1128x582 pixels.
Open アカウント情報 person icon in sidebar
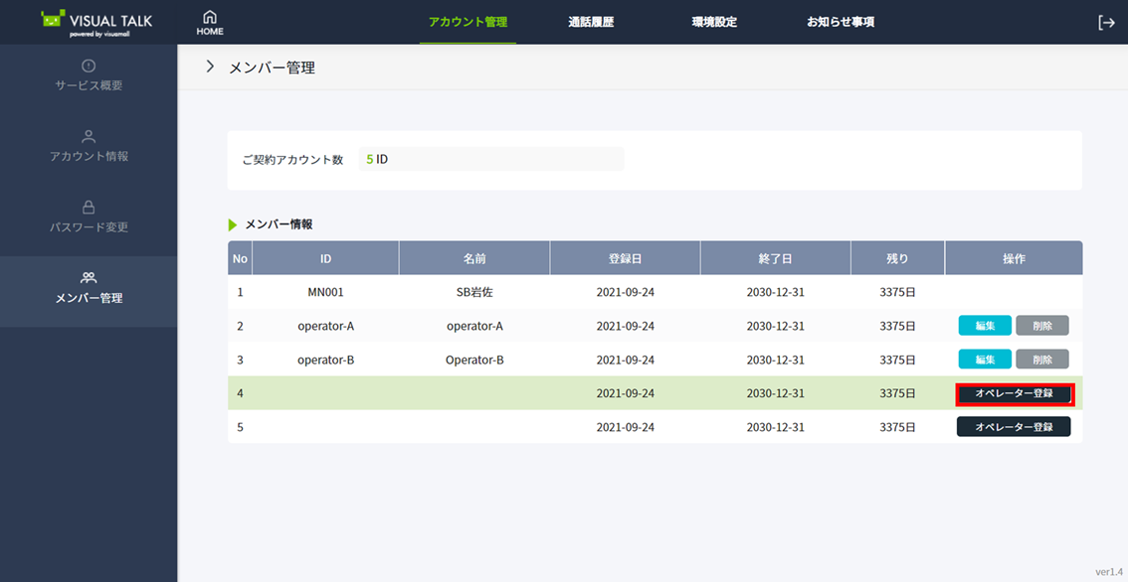pyautogui.click(x=89, y=137)
